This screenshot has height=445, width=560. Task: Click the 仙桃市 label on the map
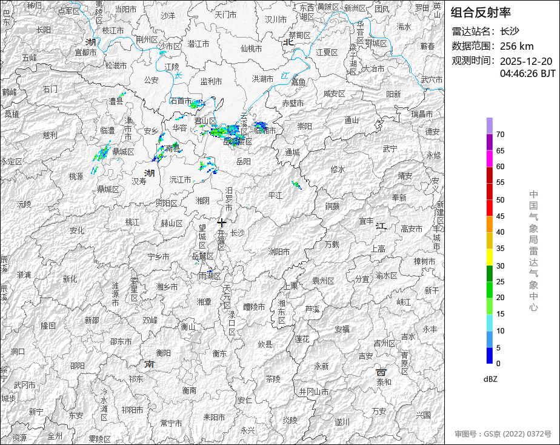251,49
